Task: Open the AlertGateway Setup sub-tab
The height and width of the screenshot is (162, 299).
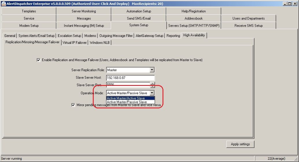Action: 149,36
